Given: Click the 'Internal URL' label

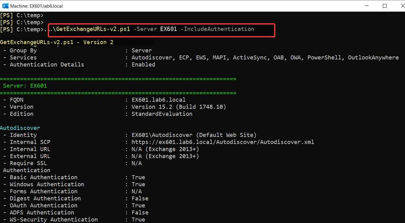Looking at the screenshot, I should tap(30, 149).
